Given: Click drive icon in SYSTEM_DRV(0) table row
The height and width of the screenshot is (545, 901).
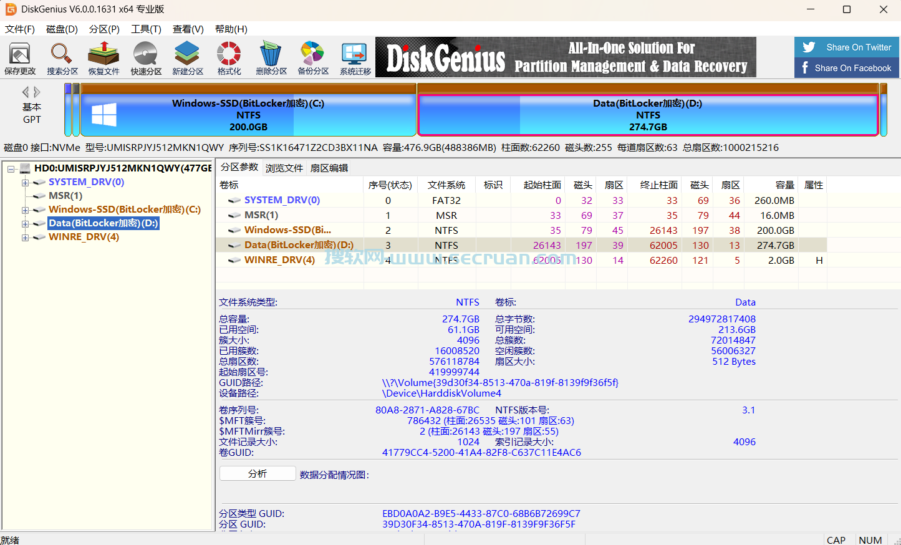Looking at the screenshot, I should [x=234, y=200].
